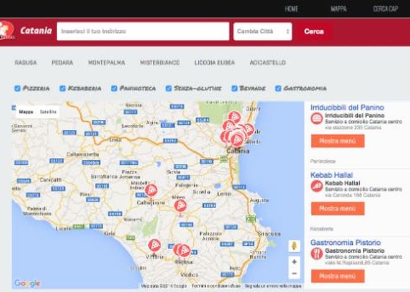The height and width of the screenshot is (292, 410).
Task: Show menu for Kebab Hallal
Action: click(x=337, y=209)
